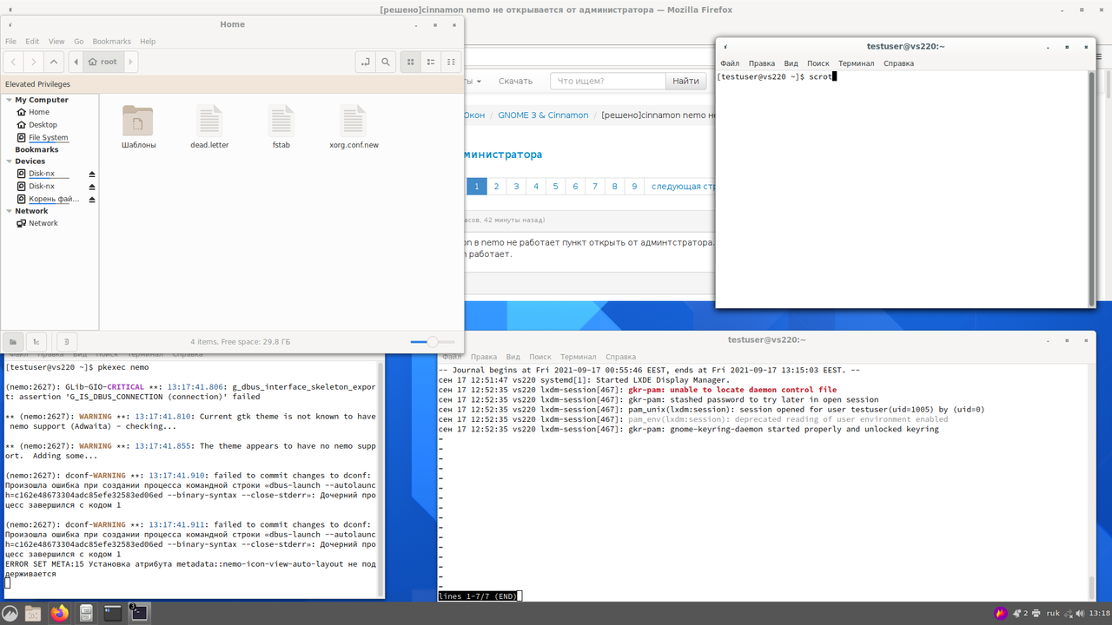
Task: Open the start menu on the taskbar
Action: pyautogui.click(x=11, y=613)
